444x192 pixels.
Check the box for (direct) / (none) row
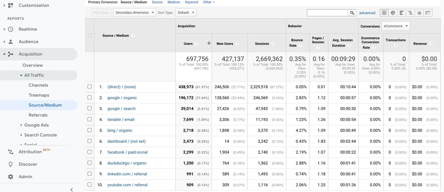90,87
